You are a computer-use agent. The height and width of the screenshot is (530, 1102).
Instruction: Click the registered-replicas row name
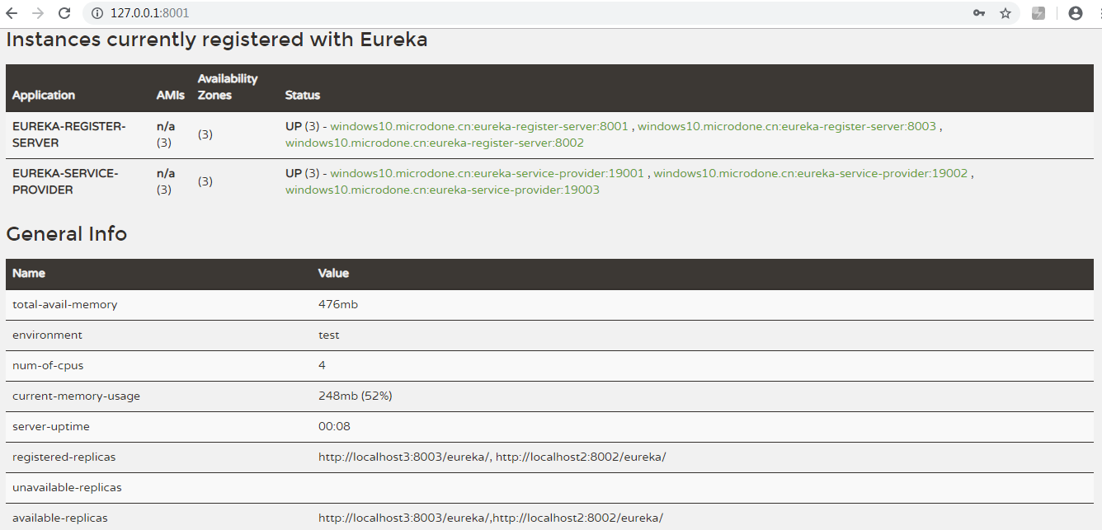64,457
